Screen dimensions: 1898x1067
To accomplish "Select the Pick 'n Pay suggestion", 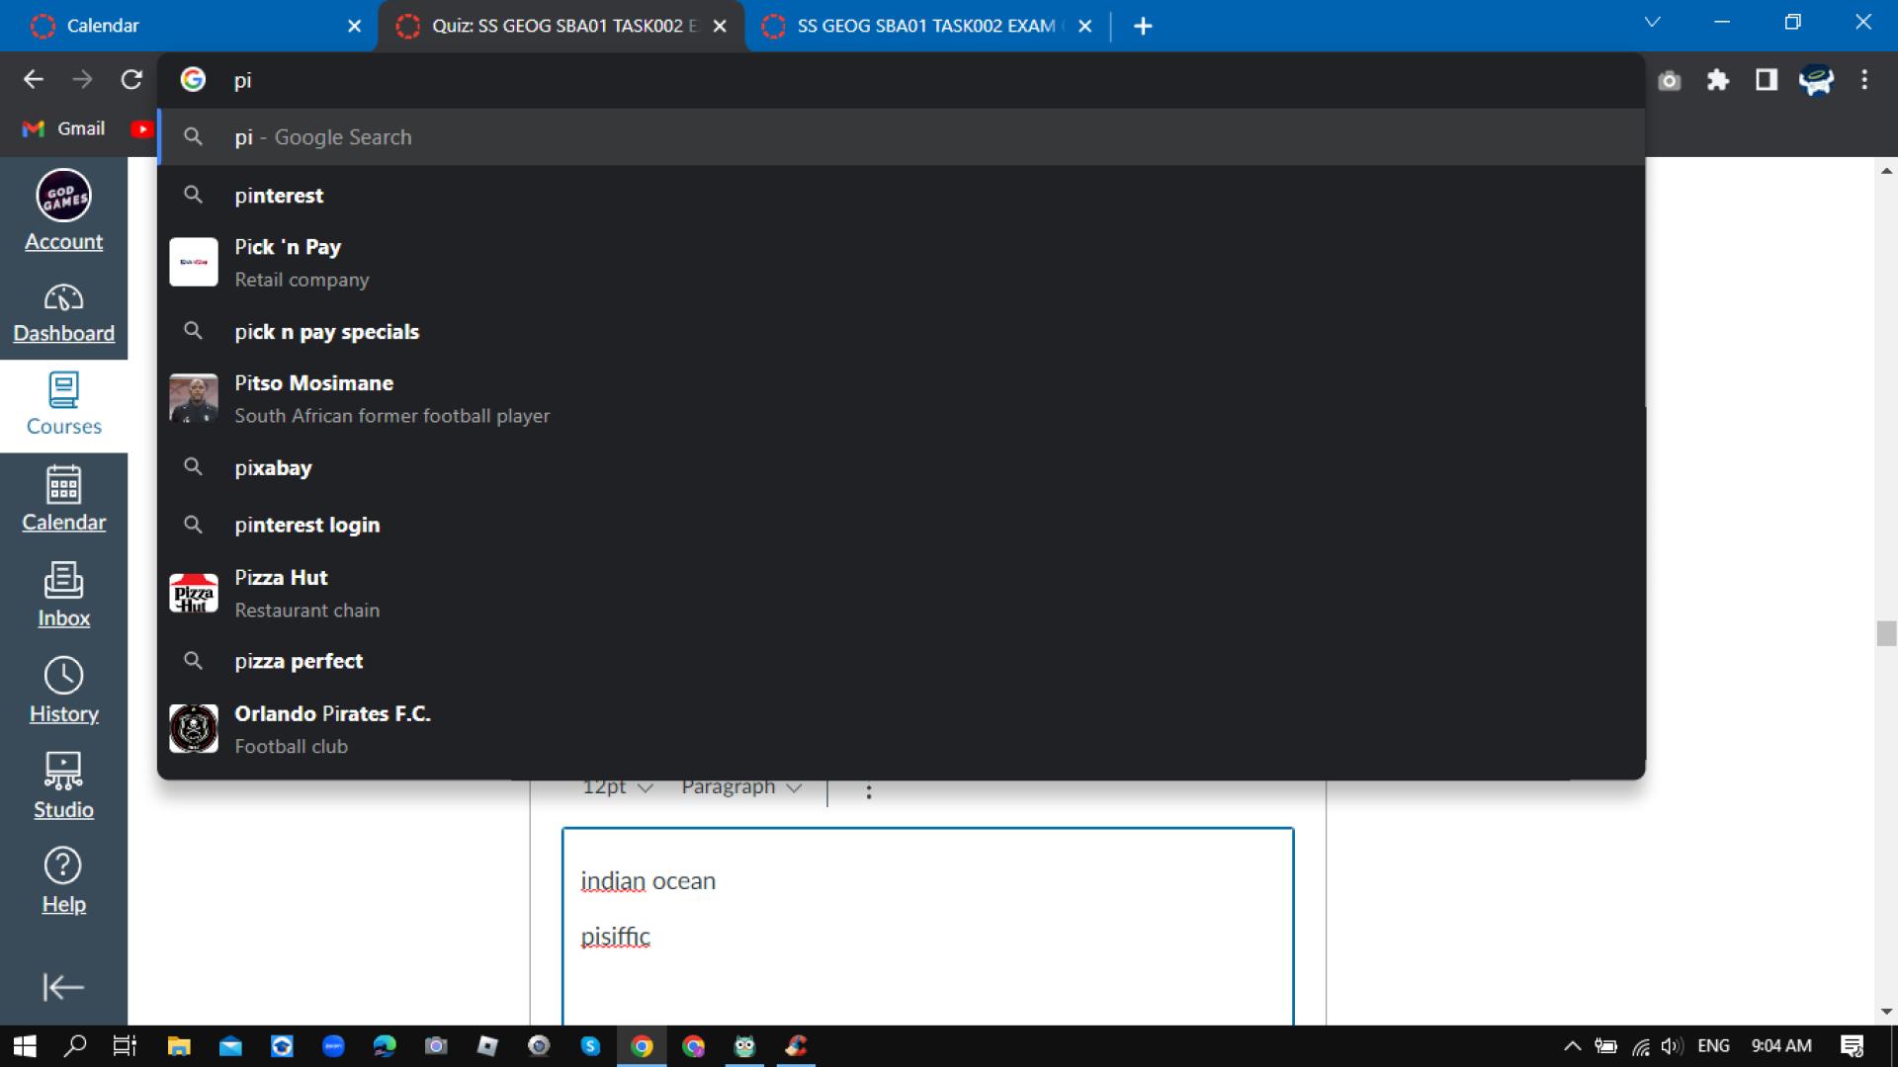I will [x=901, y=263].
